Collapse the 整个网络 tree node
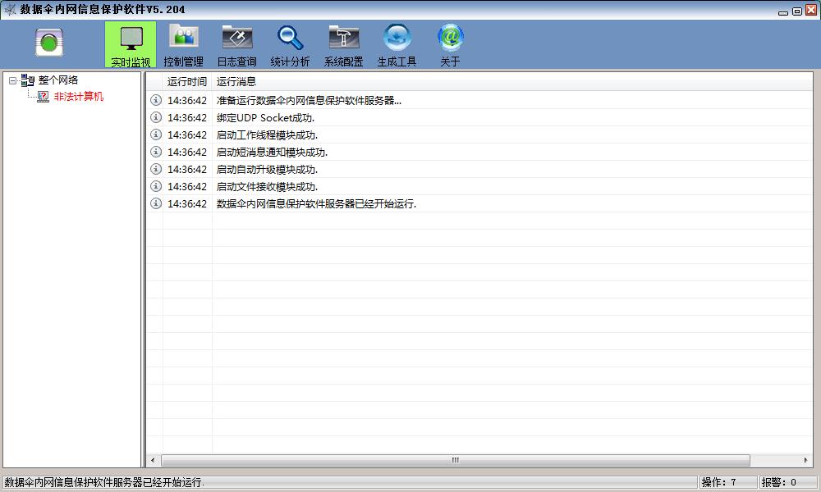The width and height of the screenshot is (821, 492). click(x=12, y=80)
